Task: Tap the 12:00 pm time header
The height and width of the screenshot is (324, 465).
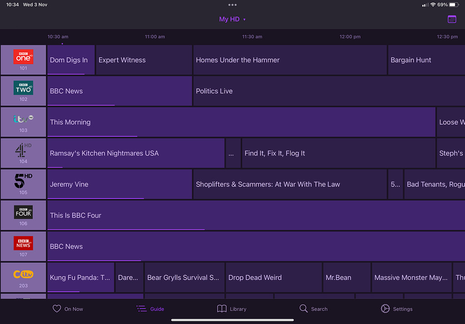Action: pyautogui.click(x=350, y=37)
